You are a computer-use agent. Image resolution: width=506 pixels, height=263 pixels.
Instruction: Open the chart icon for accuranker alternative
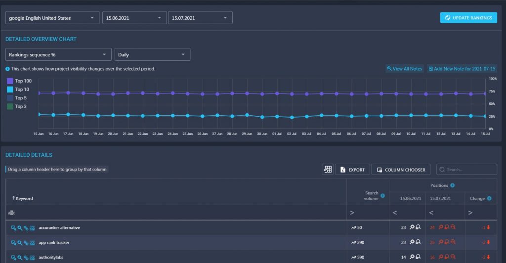click(32, 228)
